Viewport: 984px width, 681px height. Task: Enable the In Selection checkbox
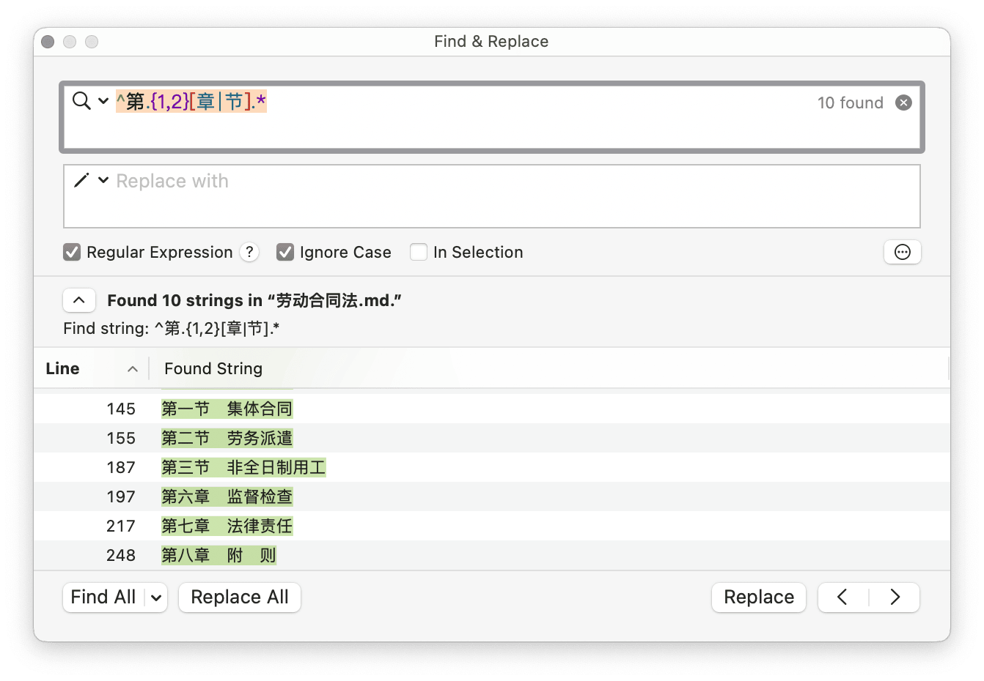[x=419, y=252]
